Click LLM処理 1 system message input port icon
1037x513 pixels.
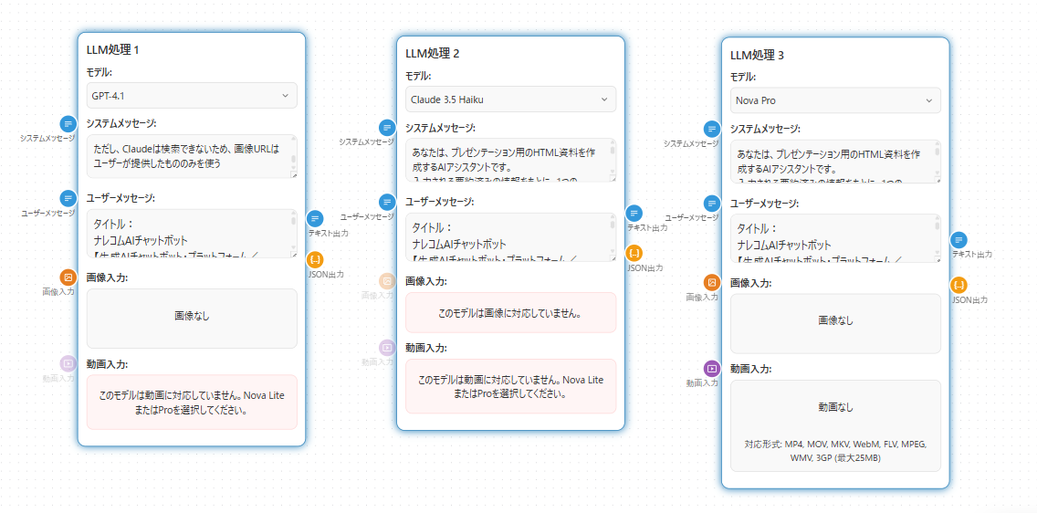68,123
